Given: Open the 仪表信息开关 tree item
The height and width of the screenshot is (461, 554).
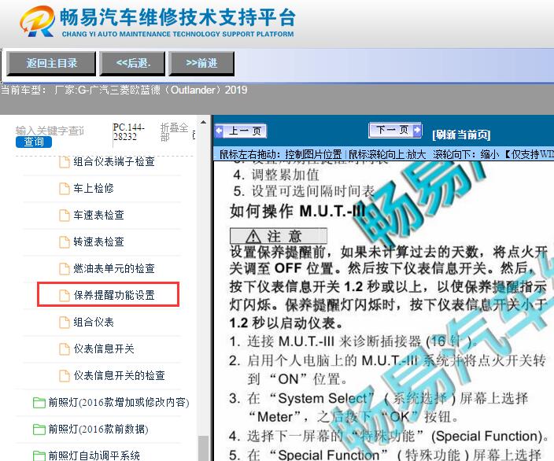Looking at the screenshot, I should pyautogui.click(x=104, y=349).
